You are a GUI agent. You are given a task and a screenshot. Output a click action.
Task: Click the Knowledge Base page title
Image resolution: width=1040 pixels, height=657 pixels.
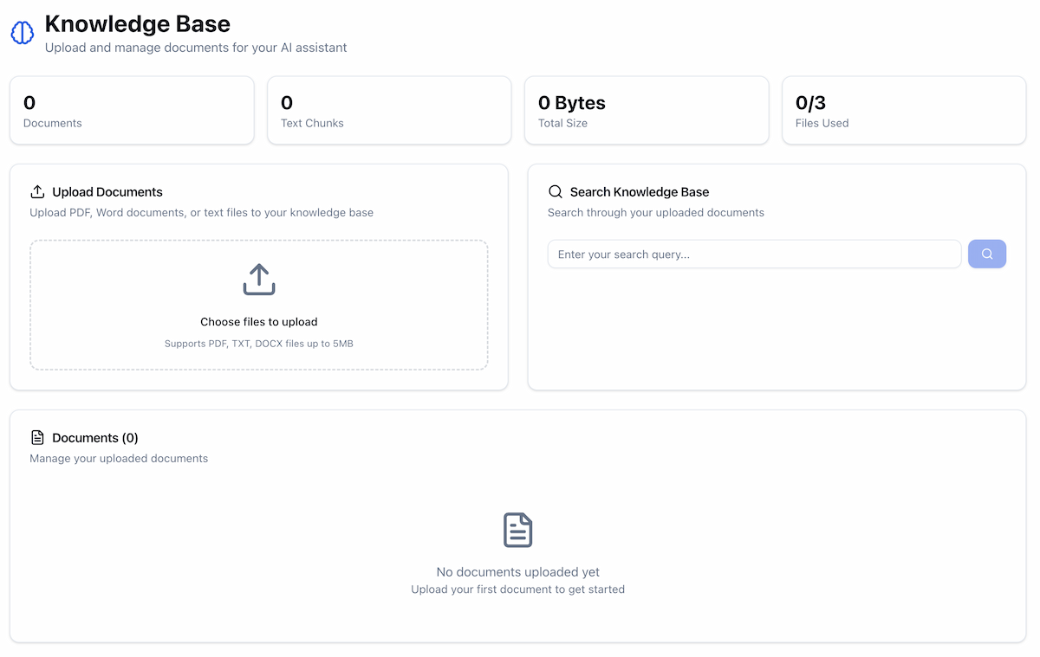pyautogui.click(x=137, y=23)
